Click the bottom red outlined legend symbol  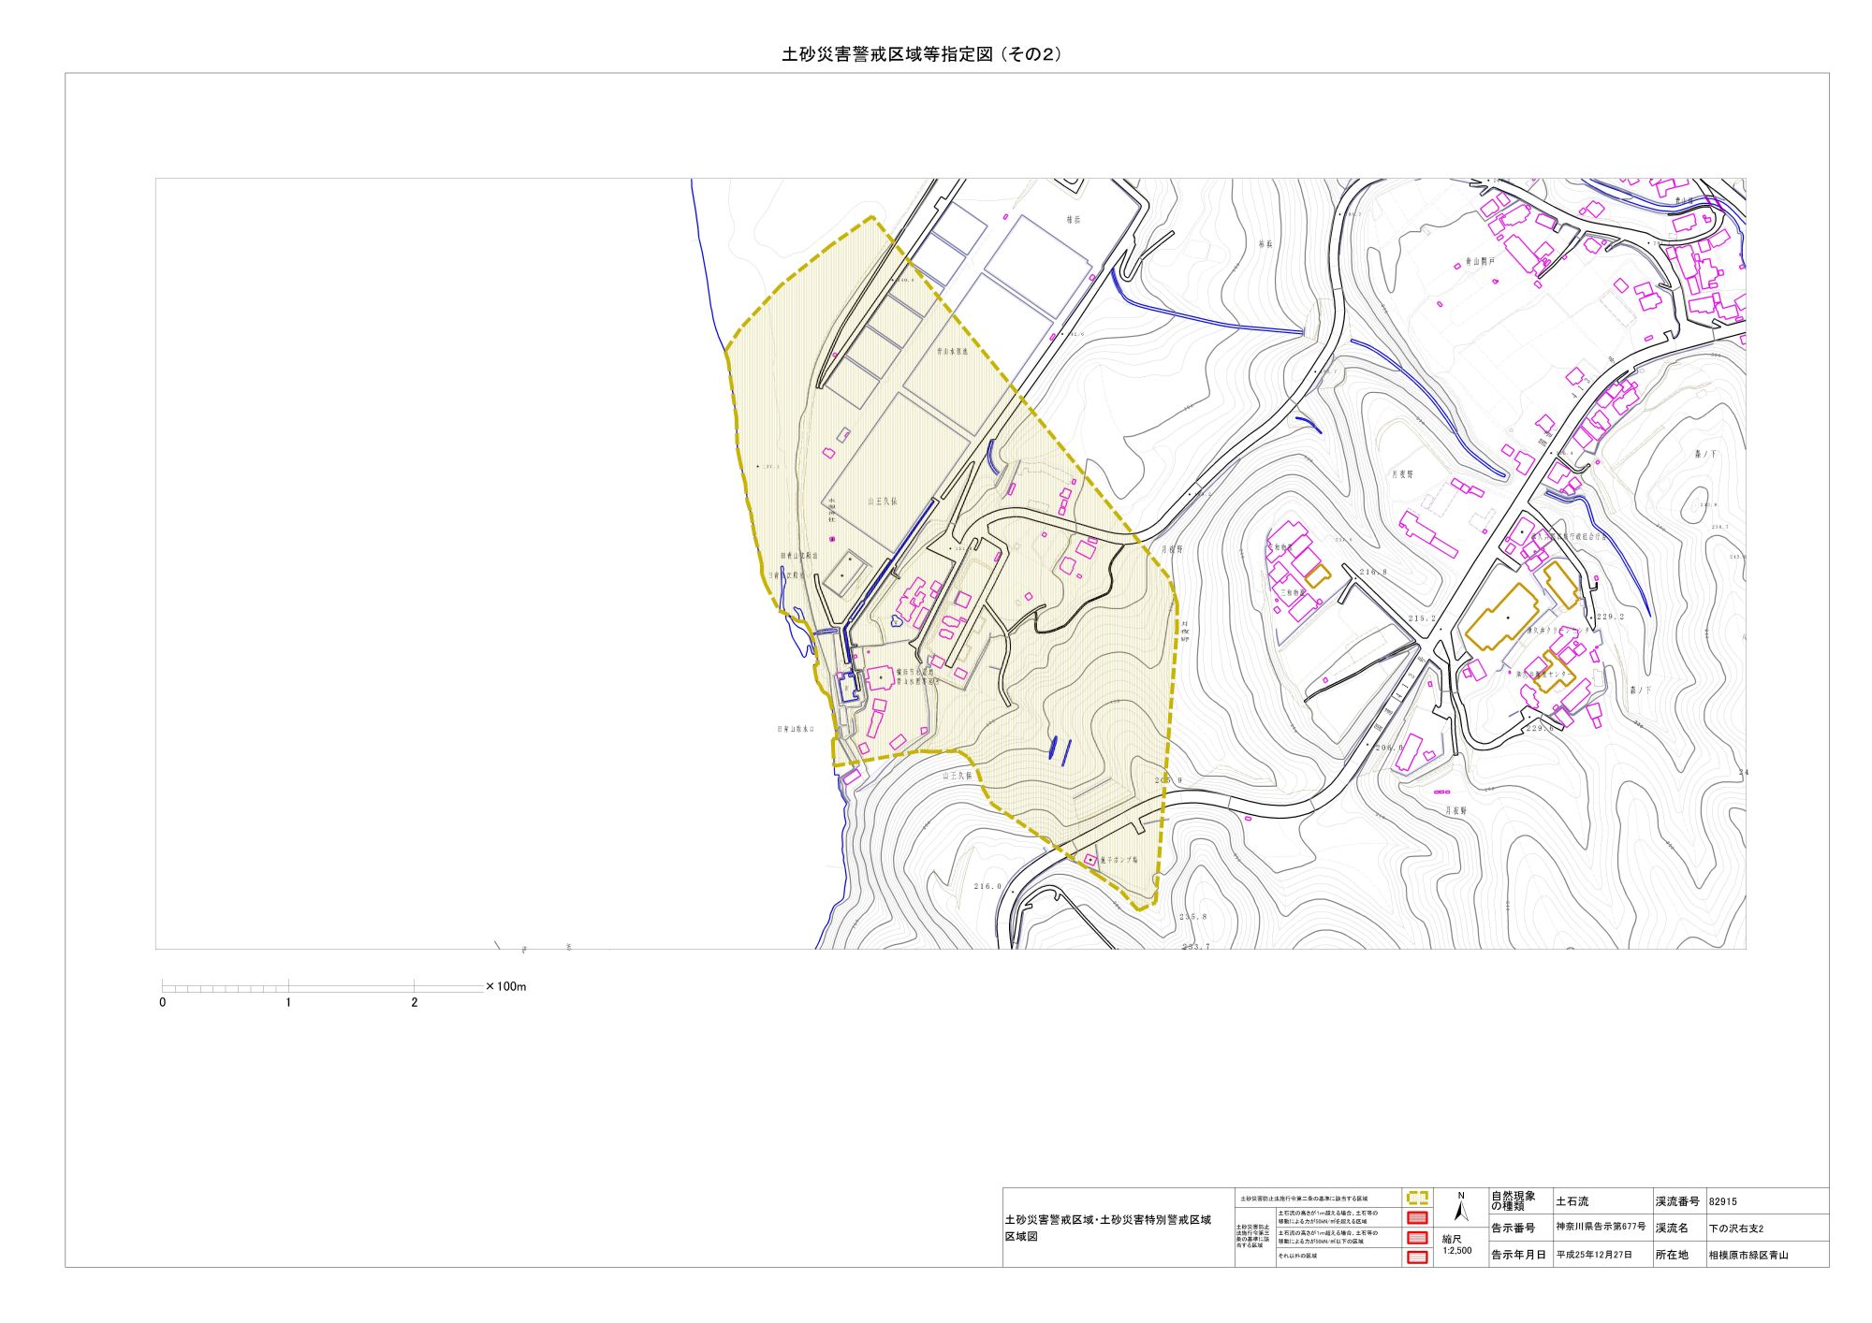point(1417,1257)
